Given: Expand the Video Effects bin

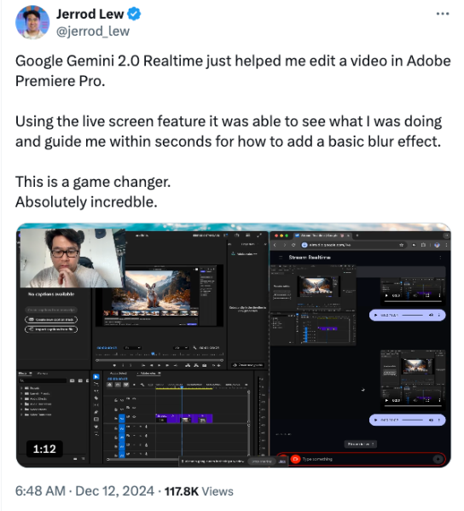Looking at the screenshot, I should click(x=22, y=409).
